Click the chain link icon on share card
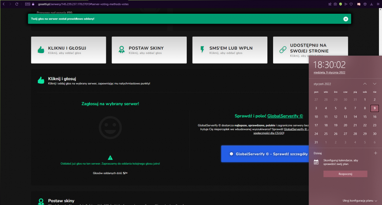Viewport: 382px width, 205px height. pyautogui.click(x=283, y=50)
